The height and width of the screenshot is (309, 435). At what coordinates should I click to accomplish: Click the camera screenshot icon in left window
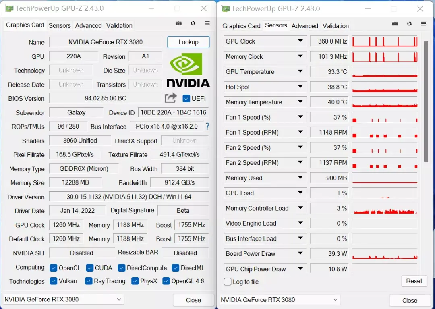click(178, 23)
